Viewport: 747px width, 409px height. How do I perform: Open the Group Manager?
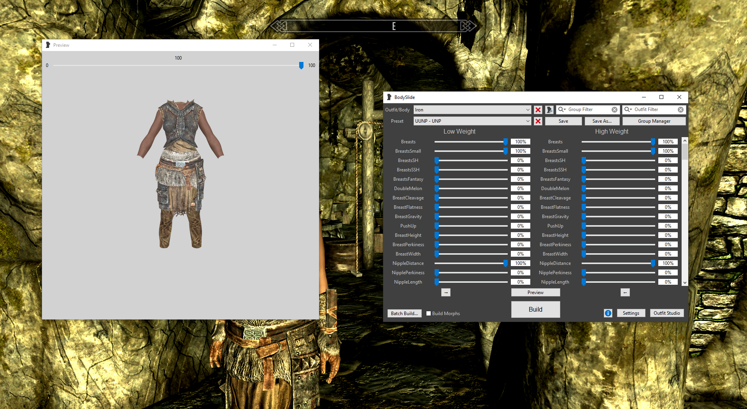pos(654,121)
